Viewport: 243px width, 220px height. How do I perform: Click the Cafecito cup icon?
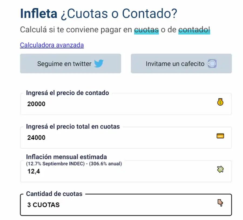212,63
